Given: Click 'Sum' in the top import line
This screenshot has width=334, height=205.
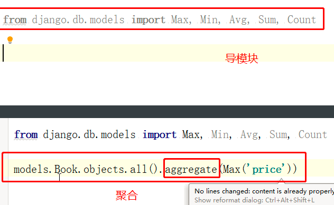Looking at the screenshot, I should tap(267, 19).
